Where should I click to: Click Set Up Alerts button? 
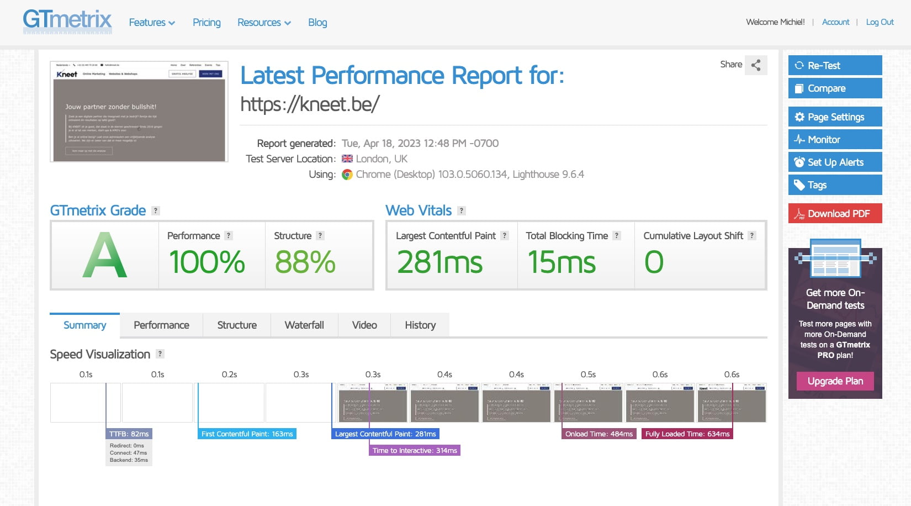coord(835,162)
